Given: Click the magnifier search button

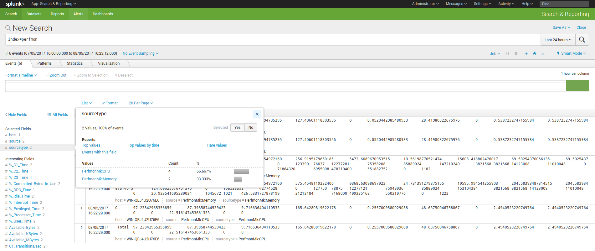Looking at the screenshot, I should (582, 40).
